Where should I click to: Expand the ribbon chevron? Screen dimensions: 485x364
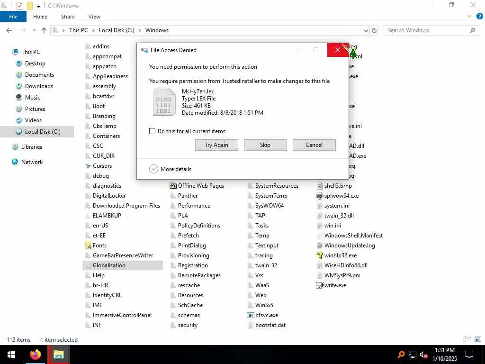pyautogui.click(x=469, y=17)
